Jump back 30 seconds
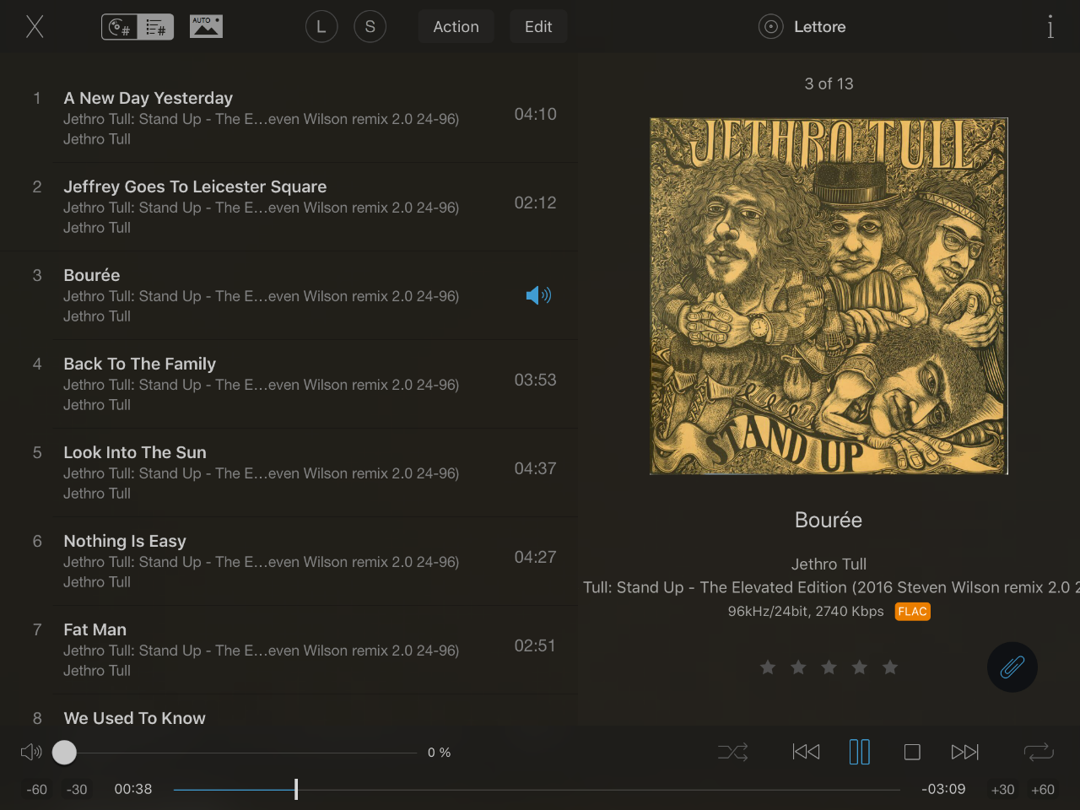1080x810 pixels. pyautogui.click(x=77, y=790)
